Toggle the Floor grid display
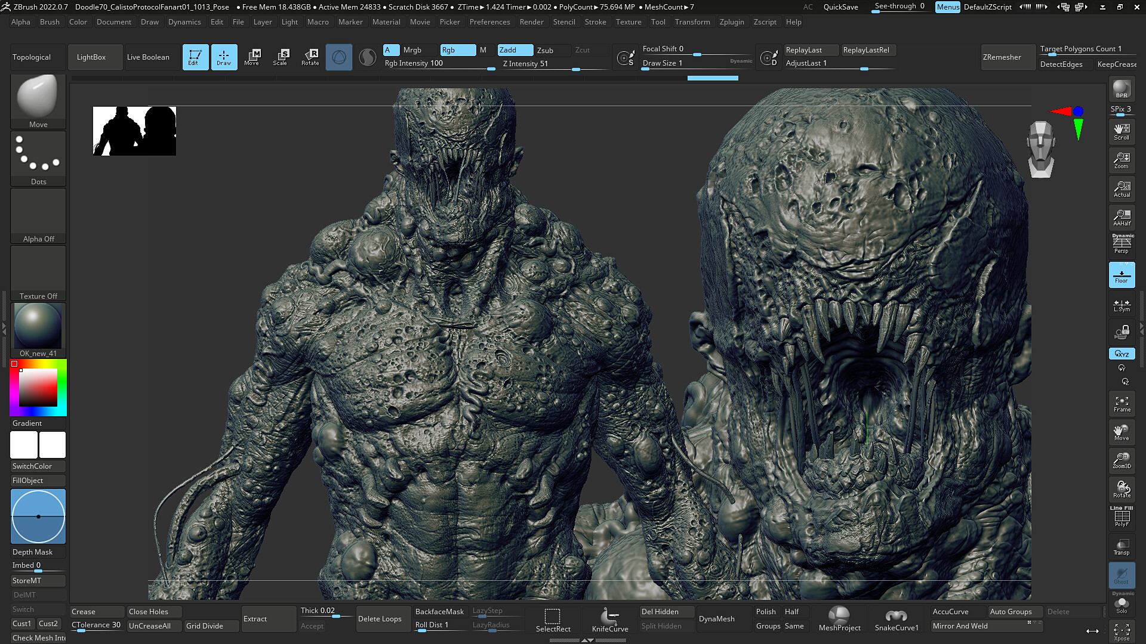This screenshot has height=644, width=1146. [x=1122, y=275]
